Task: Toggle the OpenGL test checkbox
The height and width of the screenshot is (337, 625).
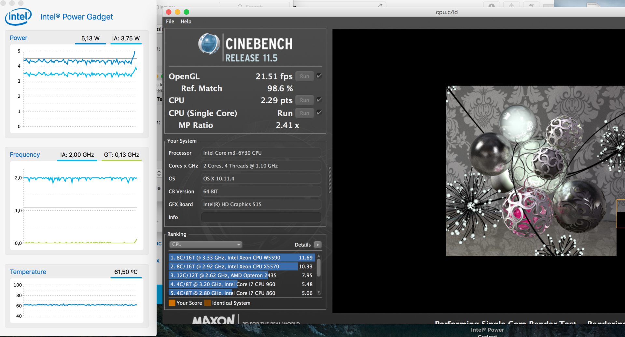Action: point(319,76)
